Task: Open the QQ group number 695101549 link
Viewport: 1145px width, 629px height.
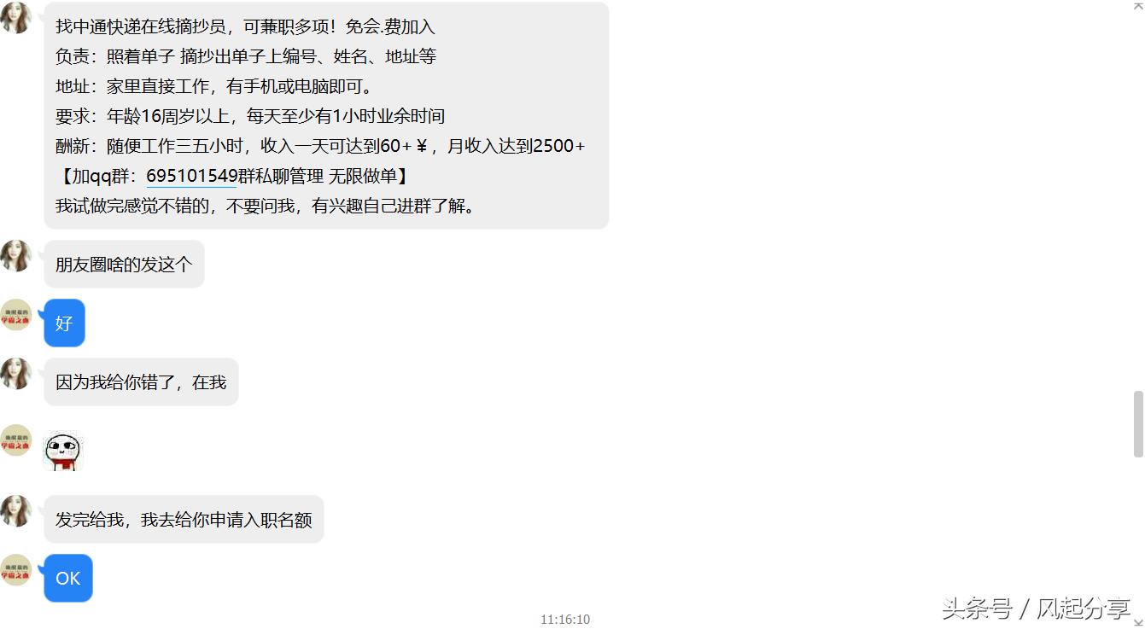Action: pyautogui.click(x=191, y=176)
